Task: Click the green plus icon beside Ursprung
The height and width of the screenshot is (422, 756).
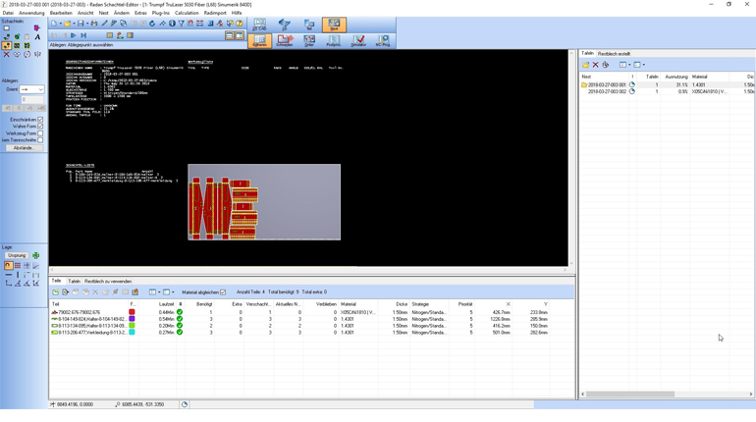Action: coord(36,255)
